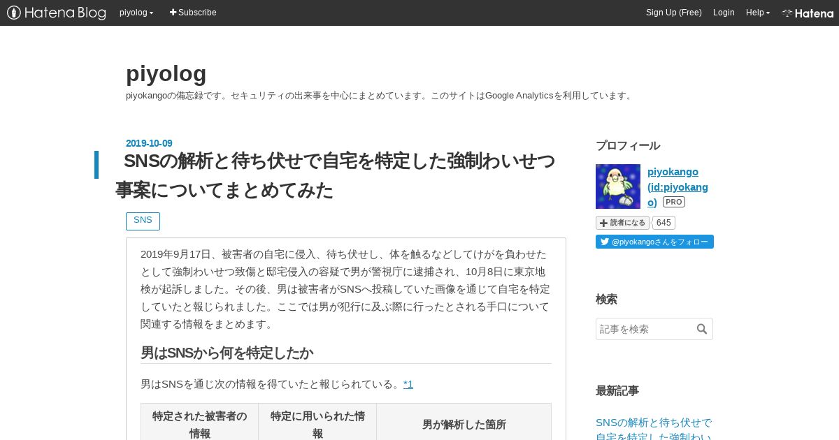
Task: Click the プロフィール sidebar heading
Action: pos(628,146)
